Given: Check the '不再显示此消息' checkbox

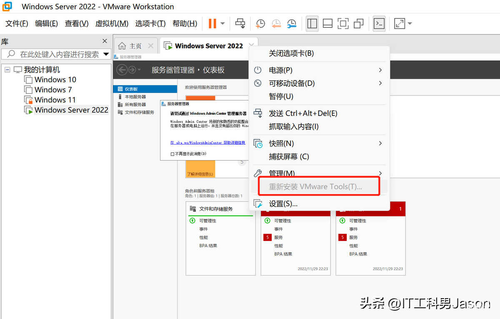Looking at the screenshot, I should click(172, 154).
